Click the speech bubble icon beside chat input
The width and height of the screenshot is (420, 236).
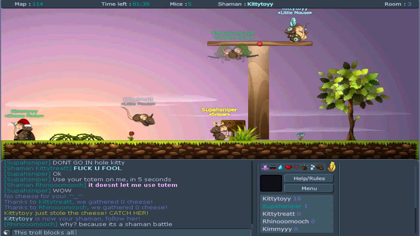[7, 232]
